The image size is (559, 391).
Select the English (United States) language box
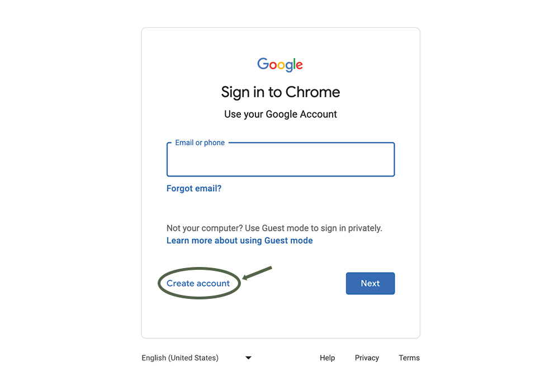[x=197, y=358]
